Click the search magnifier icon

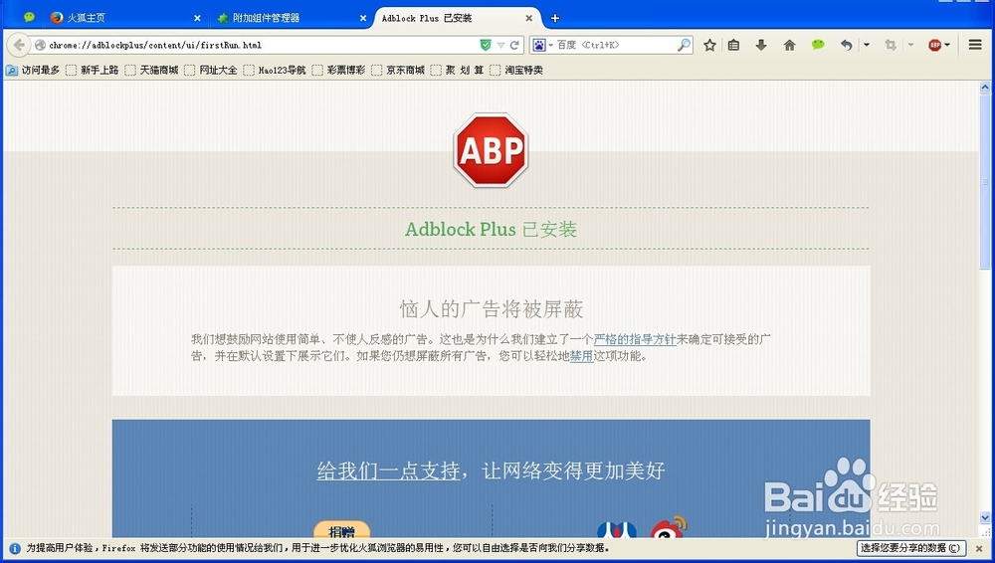[x=684, y=45]
